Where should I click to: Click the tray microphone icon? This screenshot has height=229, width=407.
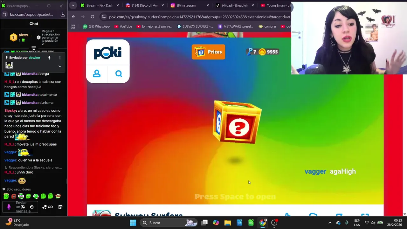(x=347, y=223)
